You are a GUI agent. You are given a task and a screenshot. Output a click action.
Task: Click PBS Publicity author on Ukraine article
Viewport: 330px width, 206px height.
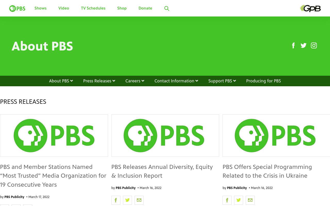pos(237,188)
